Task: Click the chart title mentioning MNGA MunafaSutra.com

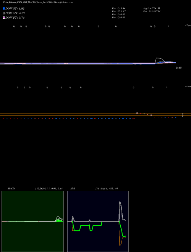Action: [x=38, y=3]
